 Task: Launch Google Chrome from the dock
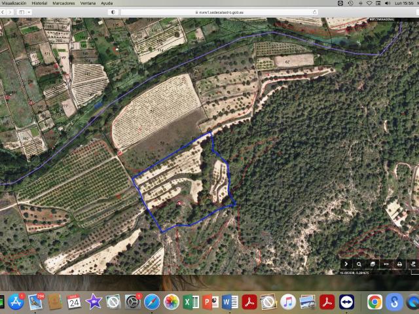click(374, 302)
